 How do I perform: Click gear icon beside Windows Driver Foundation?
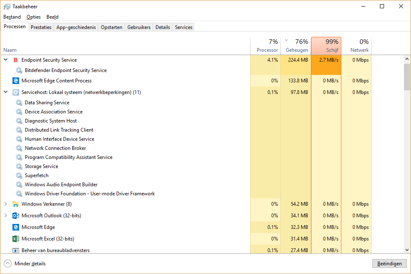[x=19, y=194]
